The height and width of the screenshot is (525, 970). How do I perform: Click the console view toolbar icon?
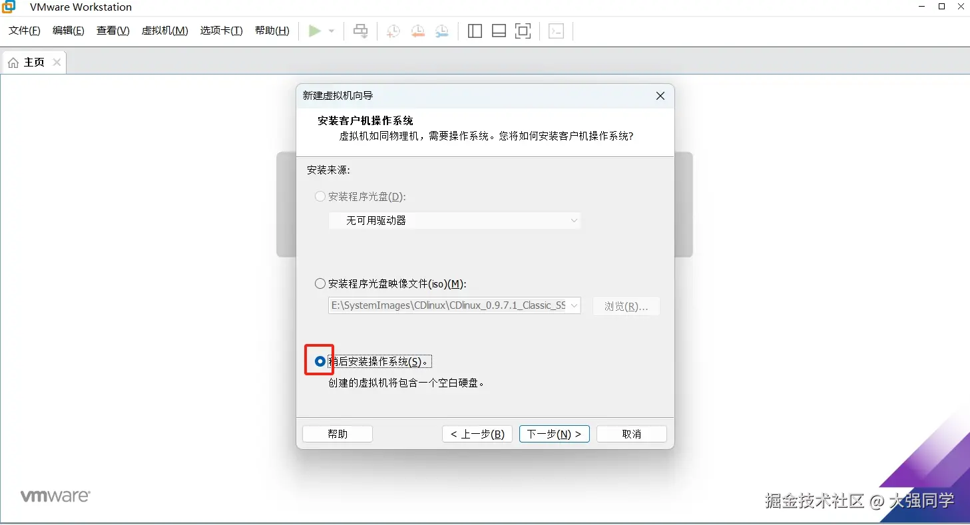(556, 31)
